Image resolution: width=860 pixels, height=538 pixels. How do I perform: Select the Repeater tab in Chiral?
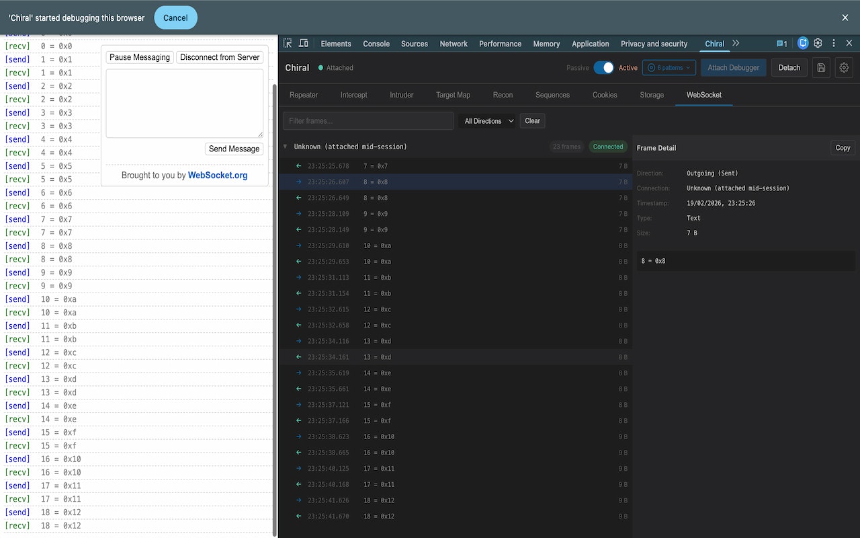(x=304, y=95)
